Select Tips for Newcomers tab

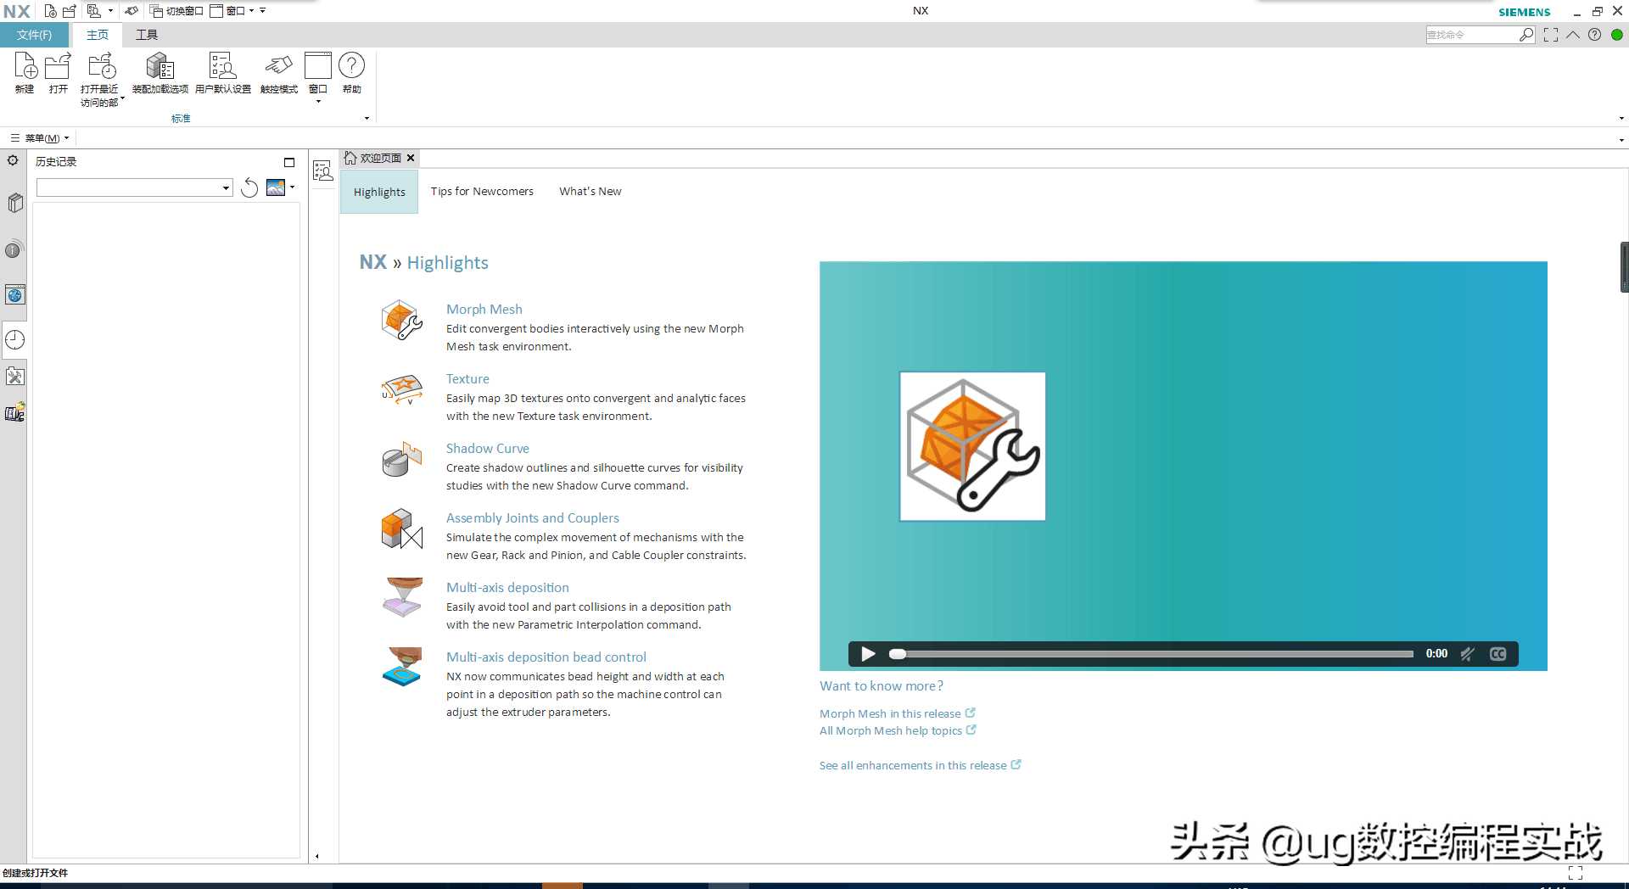coord(482,192)
